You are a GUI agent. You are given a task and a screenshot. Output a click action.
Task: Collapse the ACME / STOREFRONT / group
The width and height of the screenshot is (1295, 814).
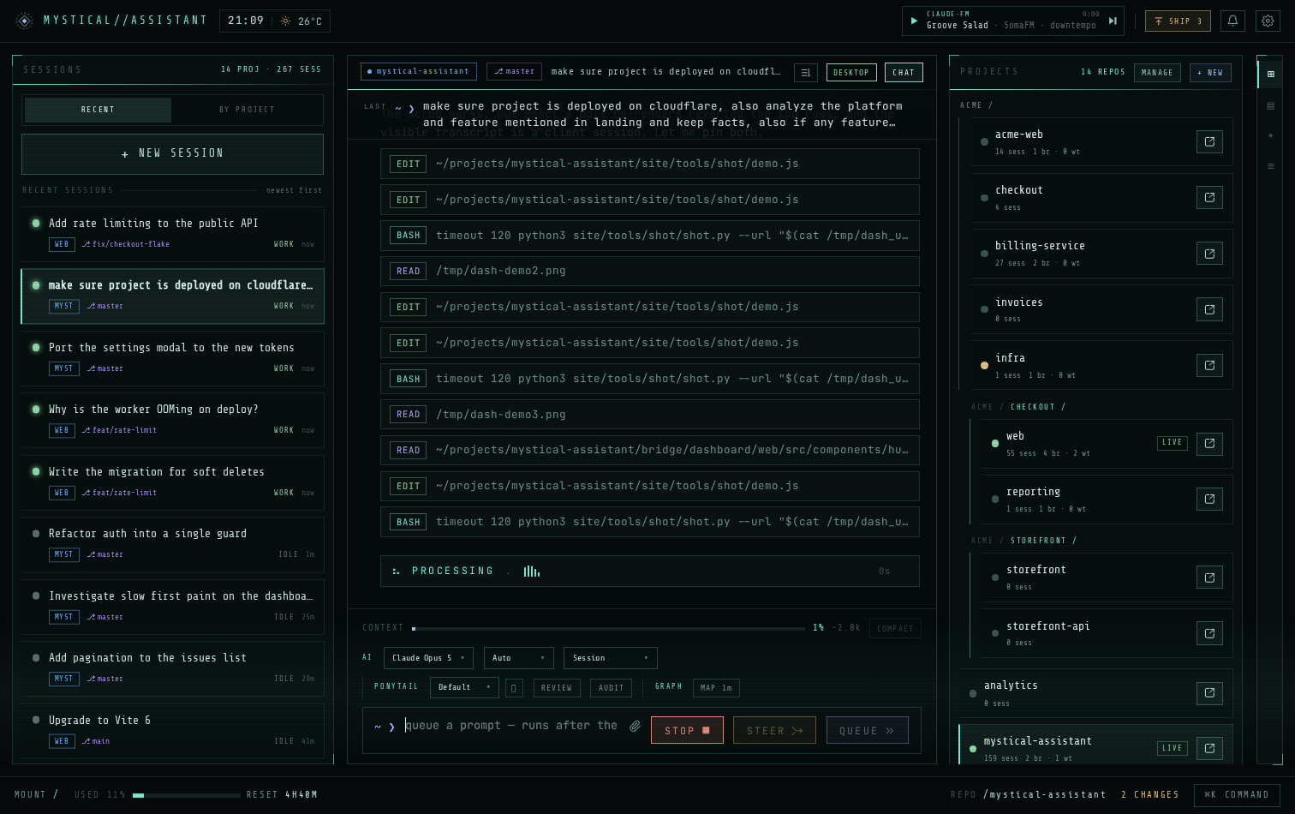(1023, 541)
